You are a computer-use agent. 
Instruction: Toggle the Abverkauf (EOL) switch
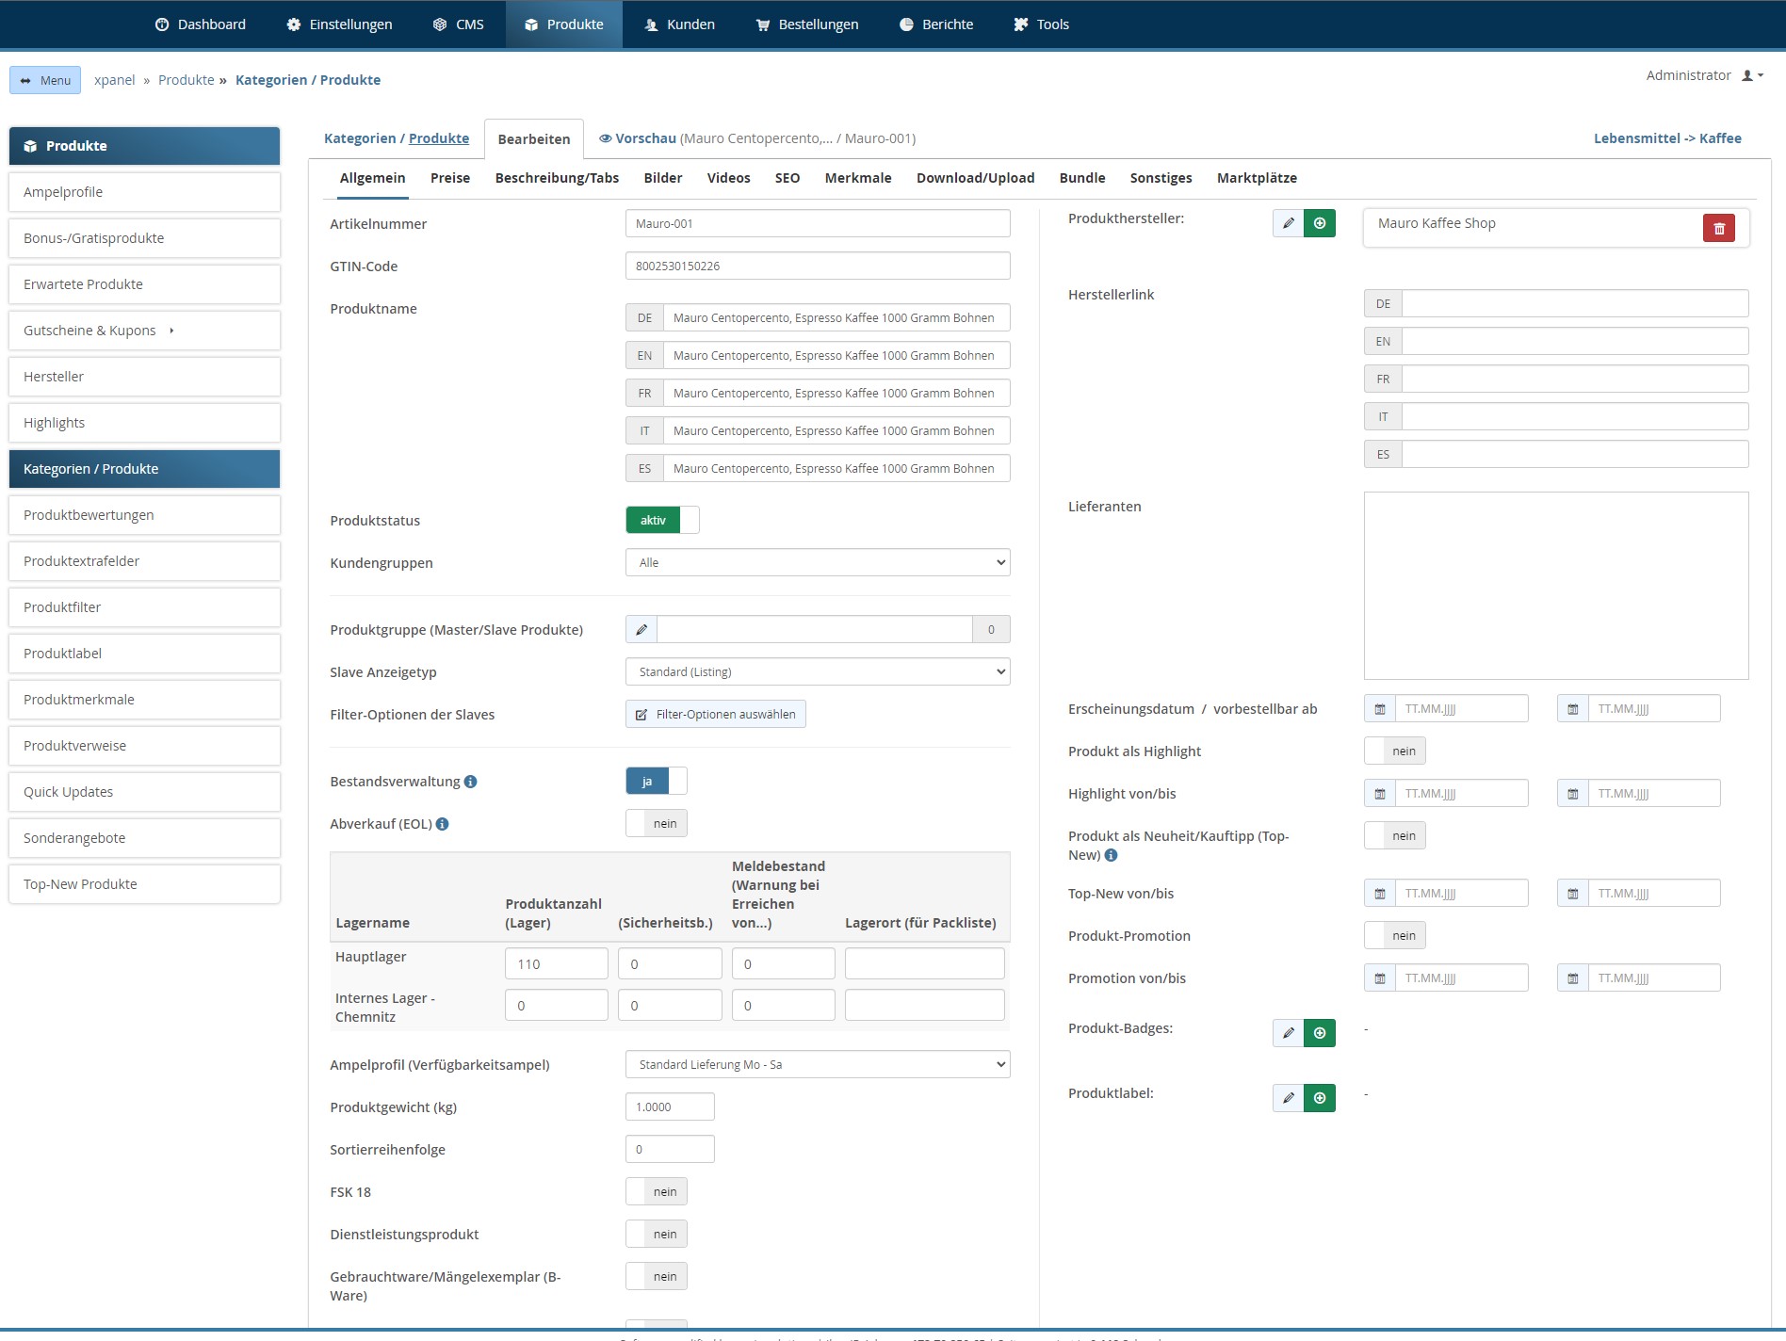(657, 823)
